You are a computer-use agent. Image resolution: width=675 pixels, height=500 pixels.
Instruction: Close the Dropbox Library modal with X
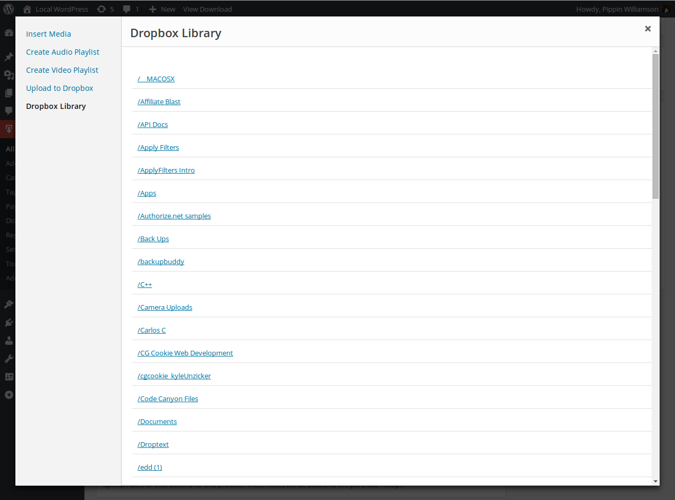[647, 29]
